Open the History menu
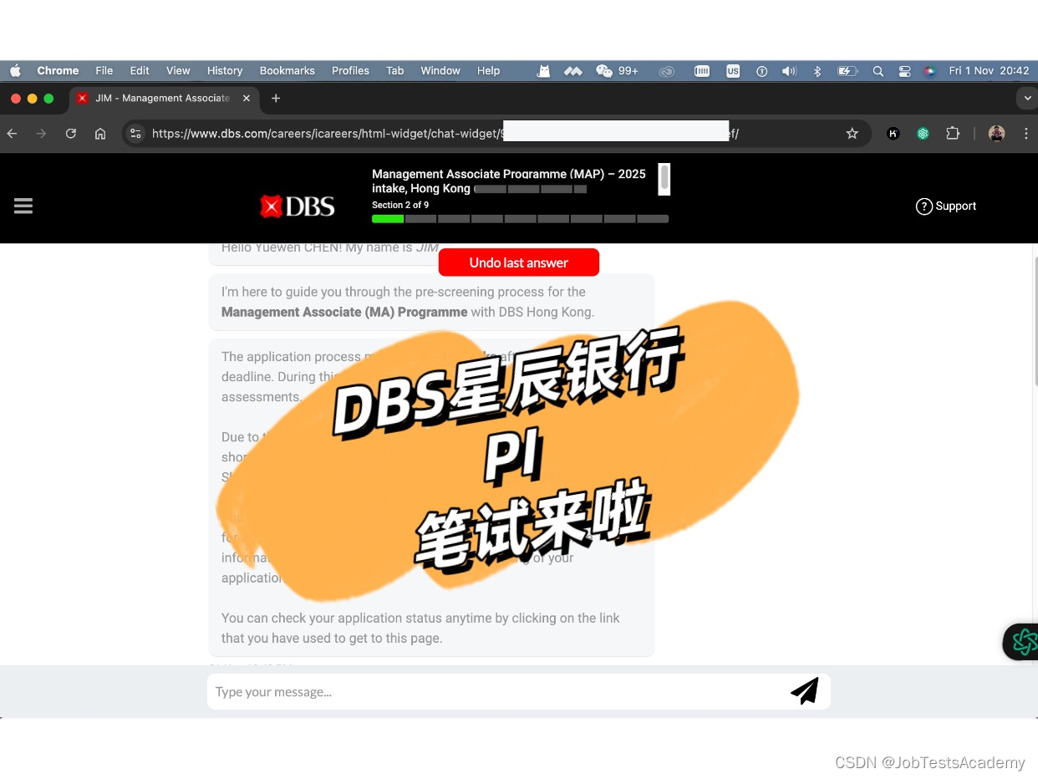The image size is (1038, 779). tap(225, 71)
